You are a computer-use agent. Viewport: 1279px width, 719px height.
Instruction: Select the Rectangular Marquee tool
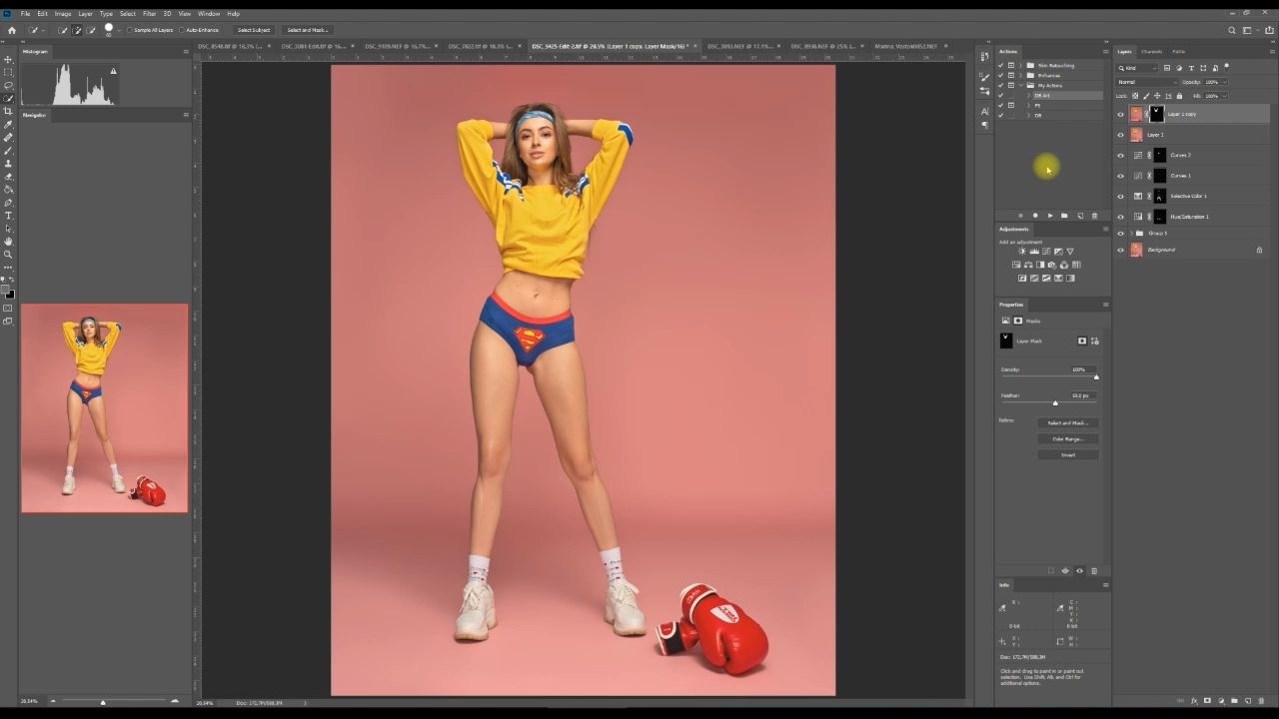8,72
